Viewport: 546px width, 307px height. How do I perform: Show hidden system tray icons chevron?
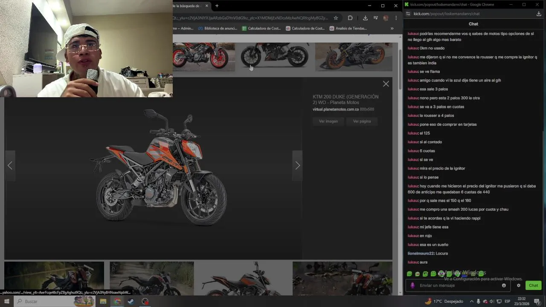click(471, 301)
